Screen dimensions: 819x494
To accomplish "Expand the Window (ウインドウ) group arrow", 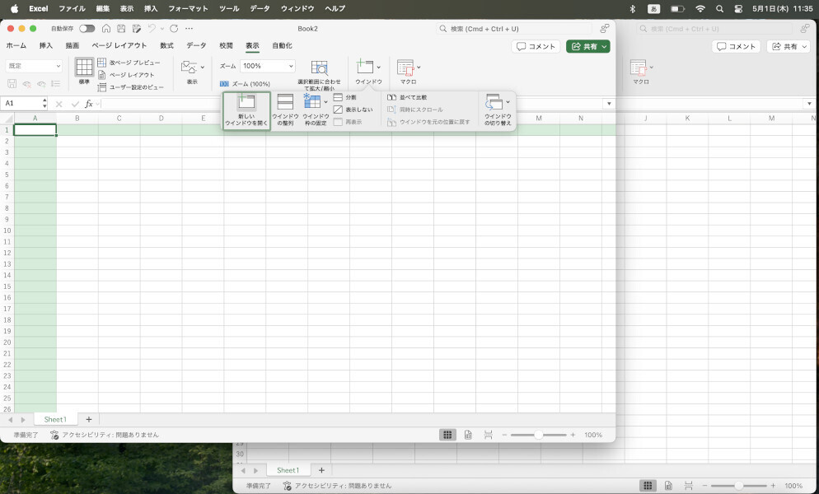I will pyautogui.click(x=379, y=68).
